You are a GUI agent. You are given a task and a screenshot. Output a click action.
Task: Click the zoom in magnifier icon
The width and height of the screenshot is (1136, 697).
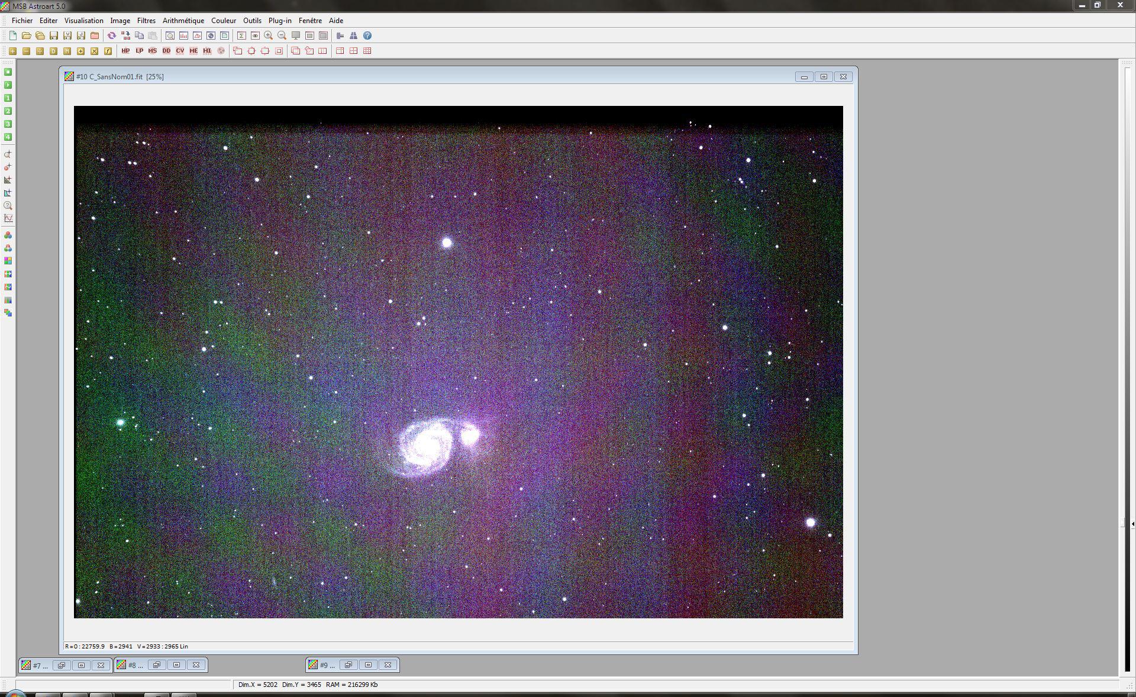[x=269, y=36]
